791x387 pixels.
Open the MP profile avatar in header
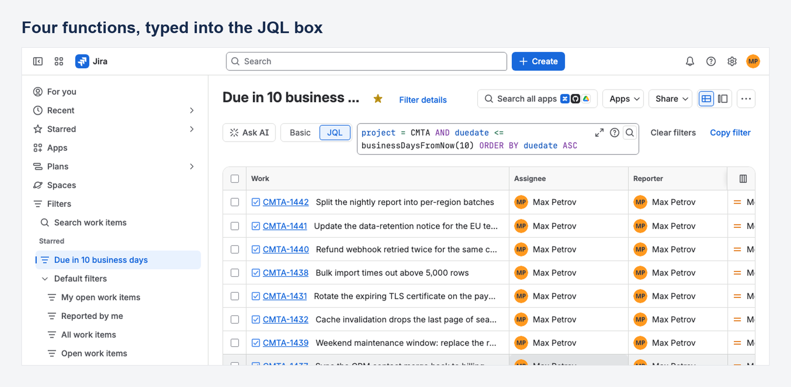pos(753,61)
